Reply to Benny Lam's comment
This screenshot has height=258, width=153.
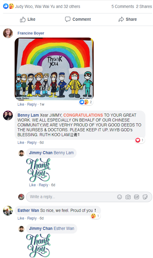[x=32, y=143]
